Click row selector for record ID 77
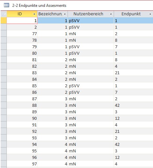The image size is (153, 168). (4, 34)
